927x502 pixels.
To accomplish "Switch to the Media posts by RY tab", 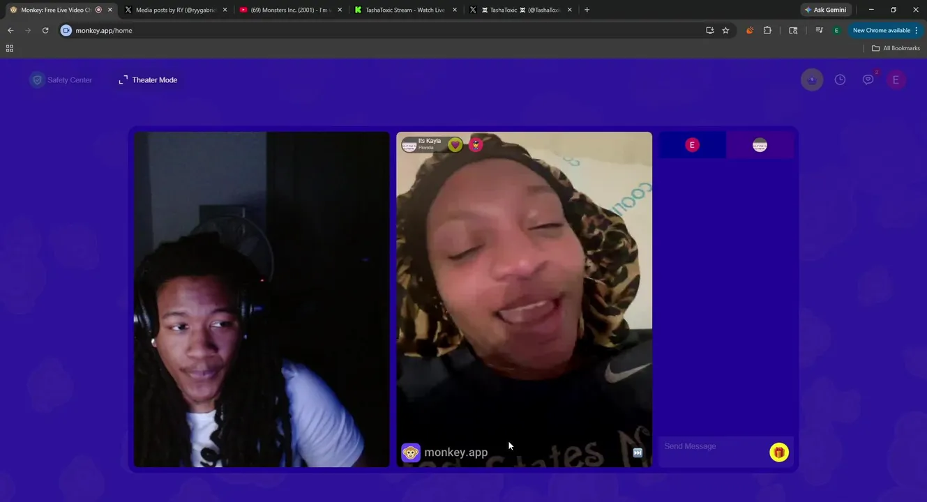I will [174, 10].
